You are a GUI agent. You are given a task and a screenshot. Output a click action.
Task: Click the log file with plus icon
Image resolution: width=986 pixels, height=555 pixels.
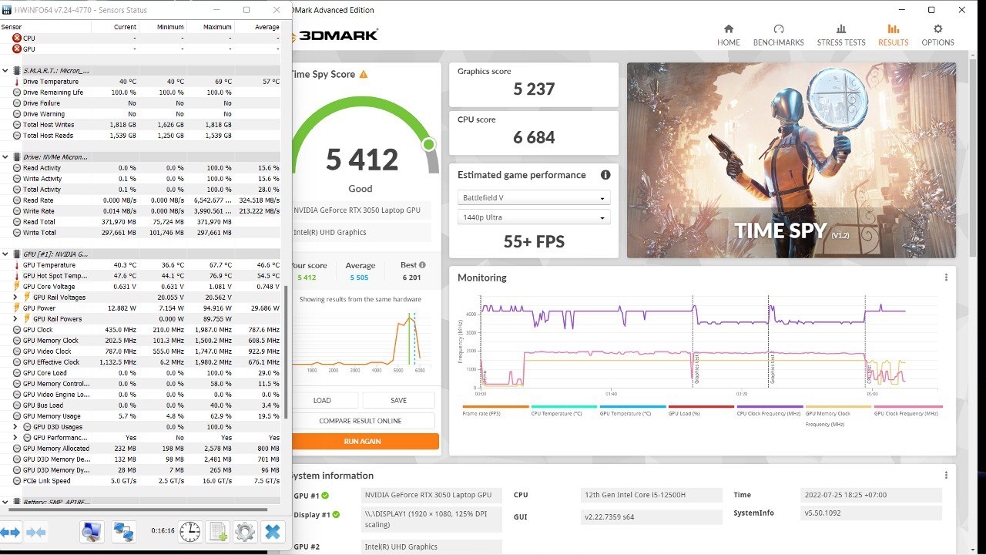[x=217, y=531]
